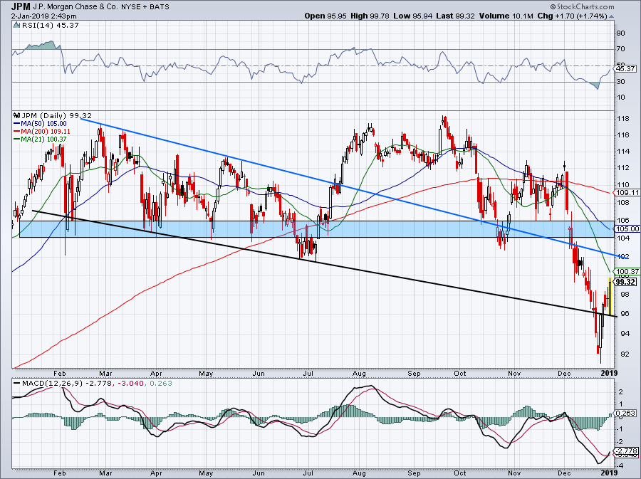Click the 110 label on the price axis
This screenshot has width=641, height=479.
pos(622,185)
